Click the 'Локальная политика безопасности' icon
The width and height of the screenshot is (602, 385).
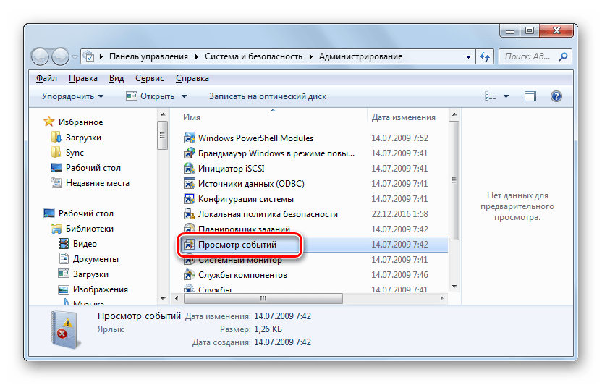[189, 213]
